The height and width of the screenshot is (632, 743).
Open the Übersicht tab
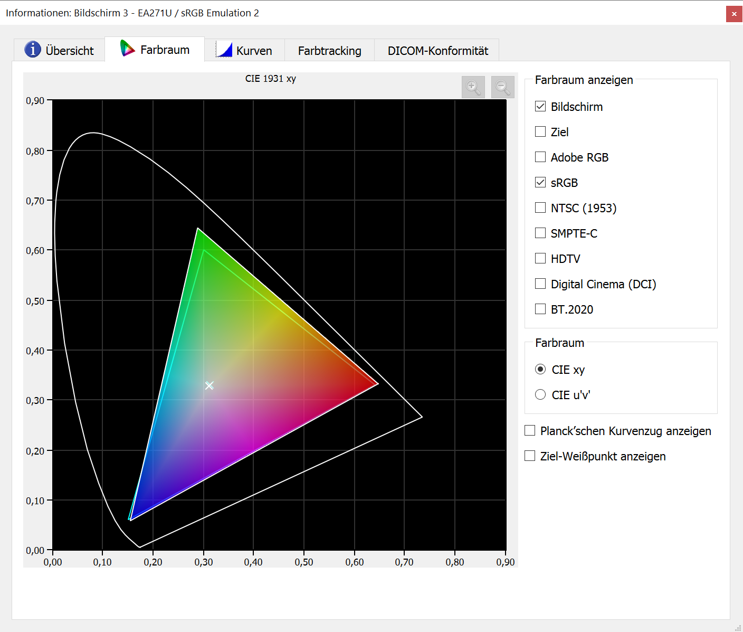click(59, 50)
